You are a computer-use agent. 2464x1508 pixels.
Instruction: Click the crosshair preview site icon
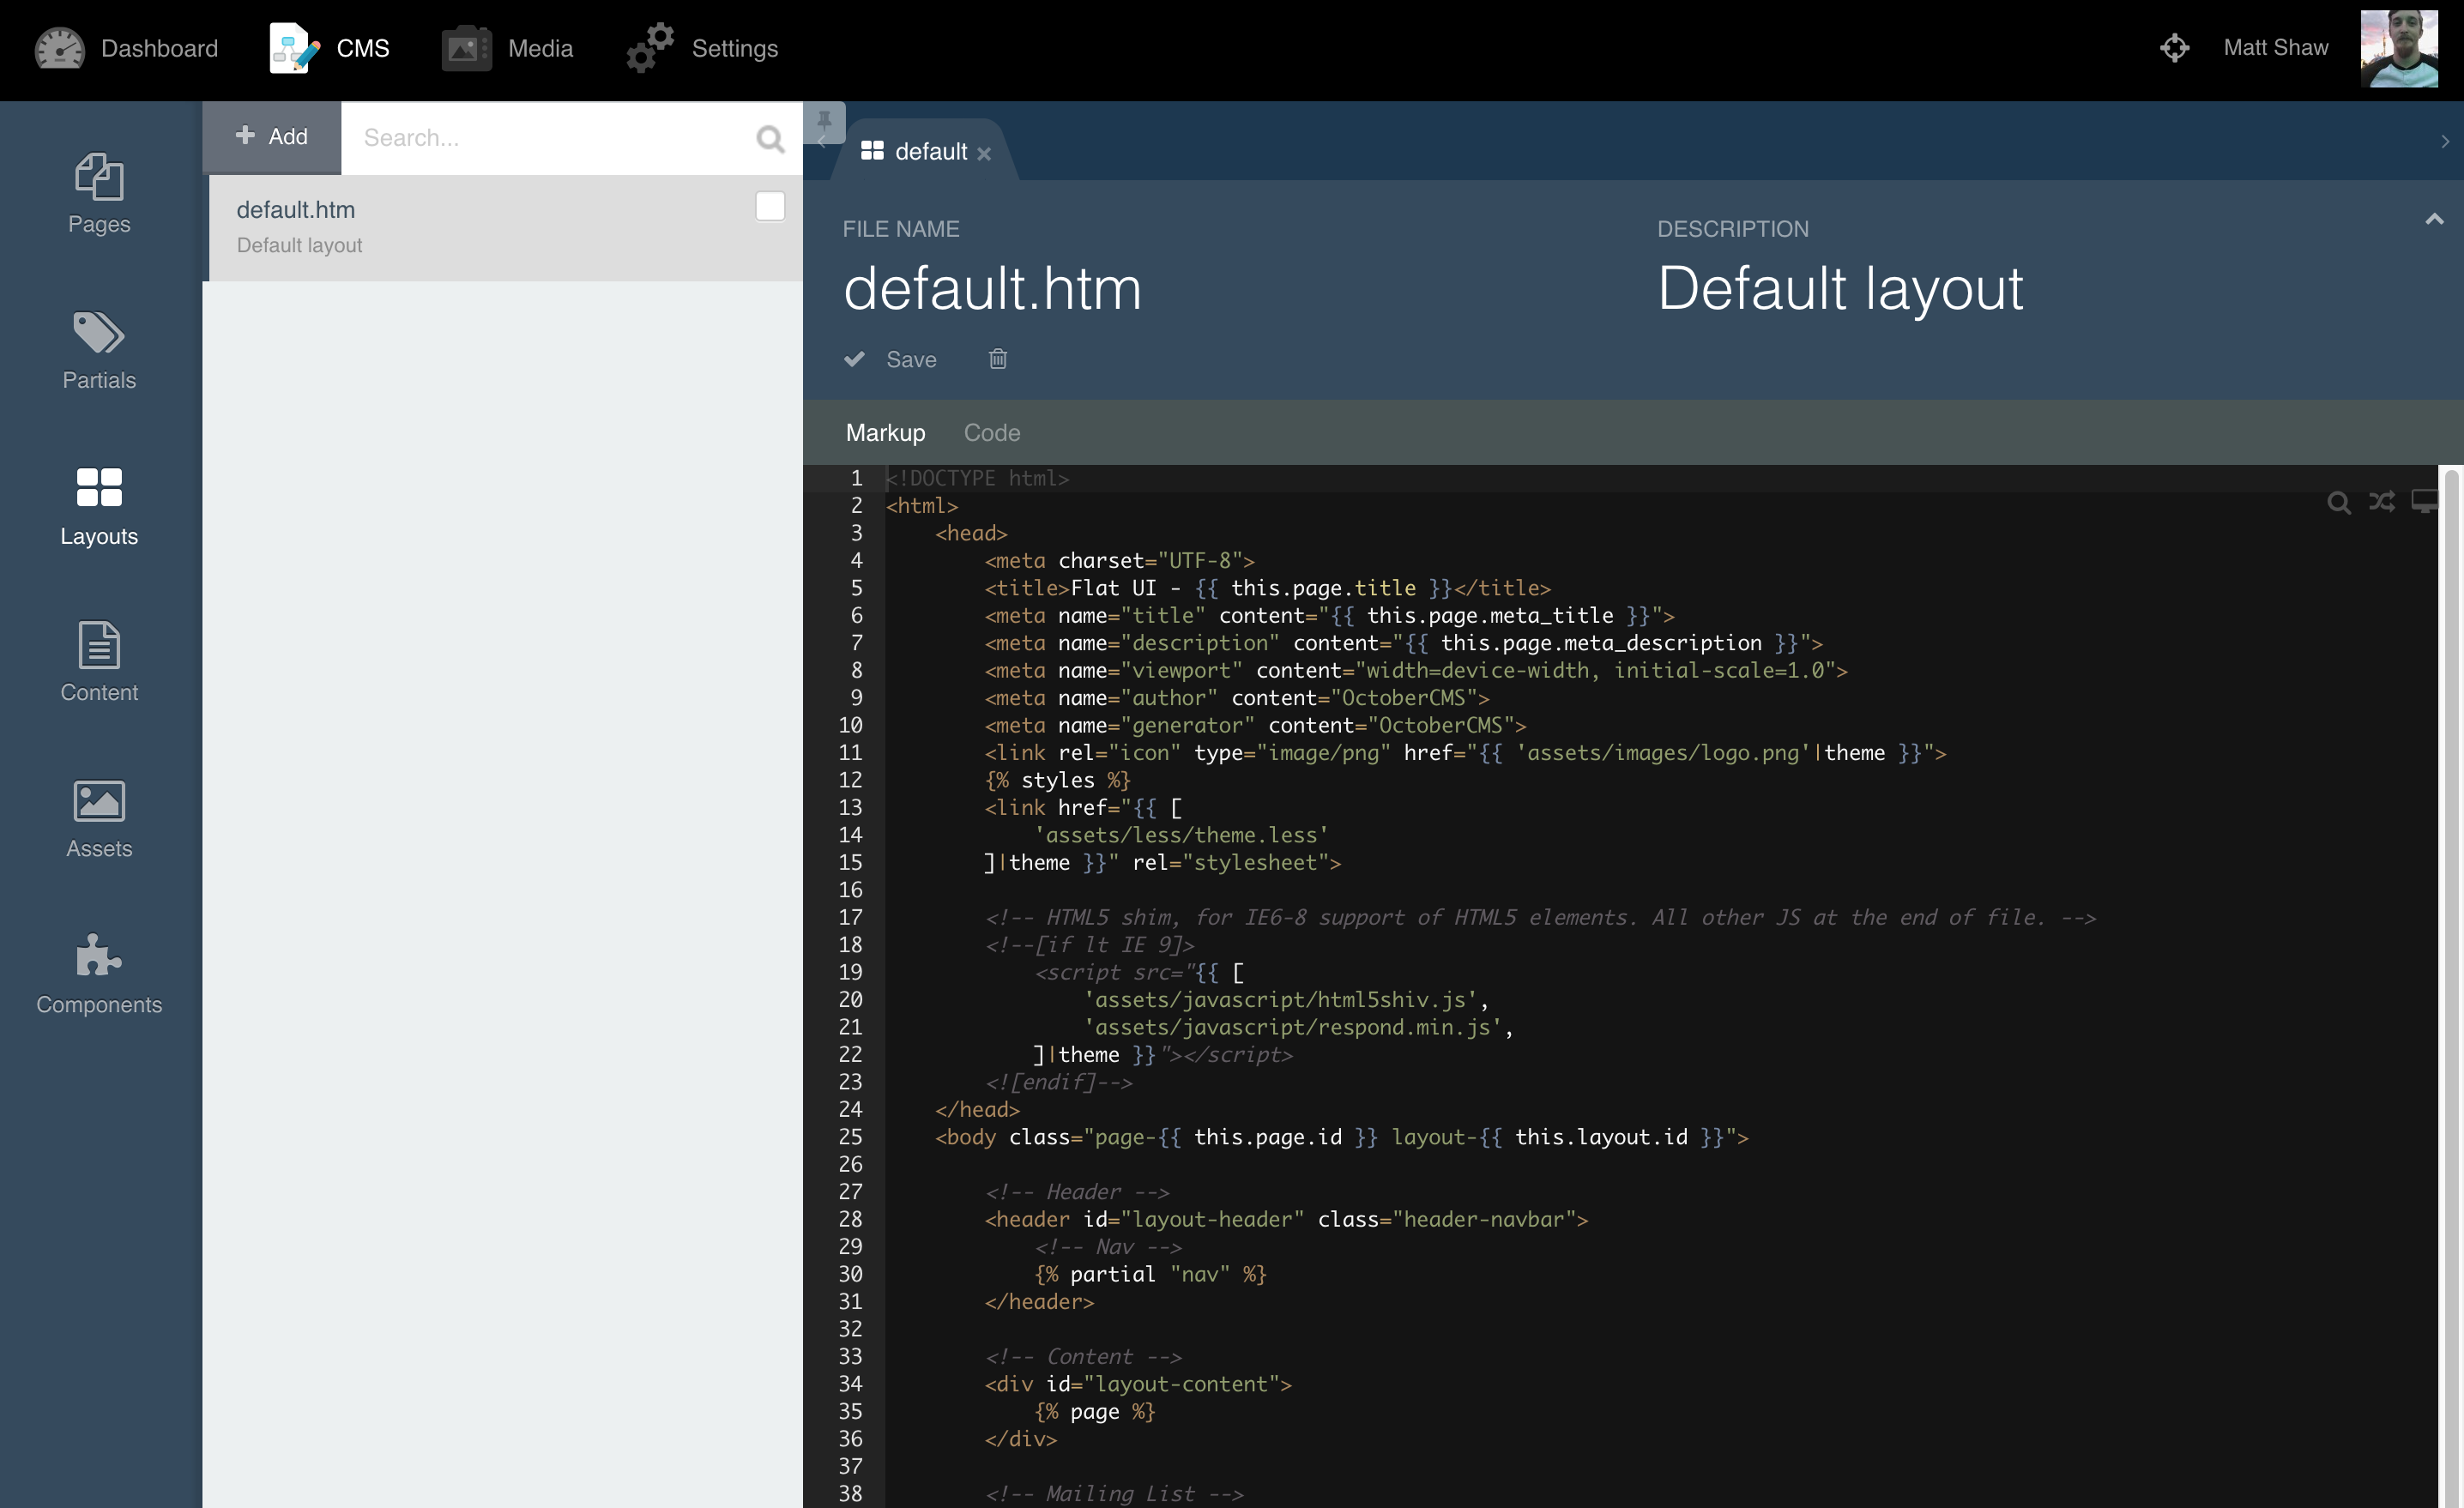[2174, 48]
